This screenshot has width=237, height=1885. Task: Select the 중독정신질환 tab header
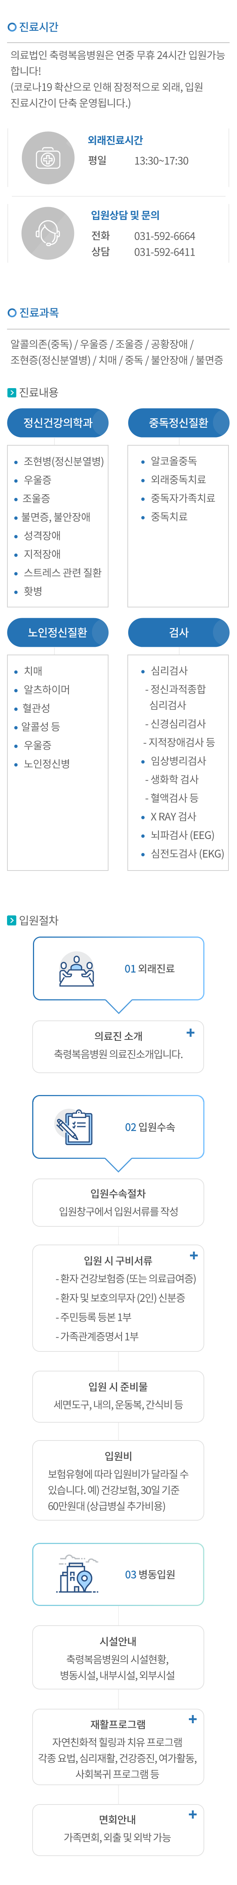[x=178, y=423]
